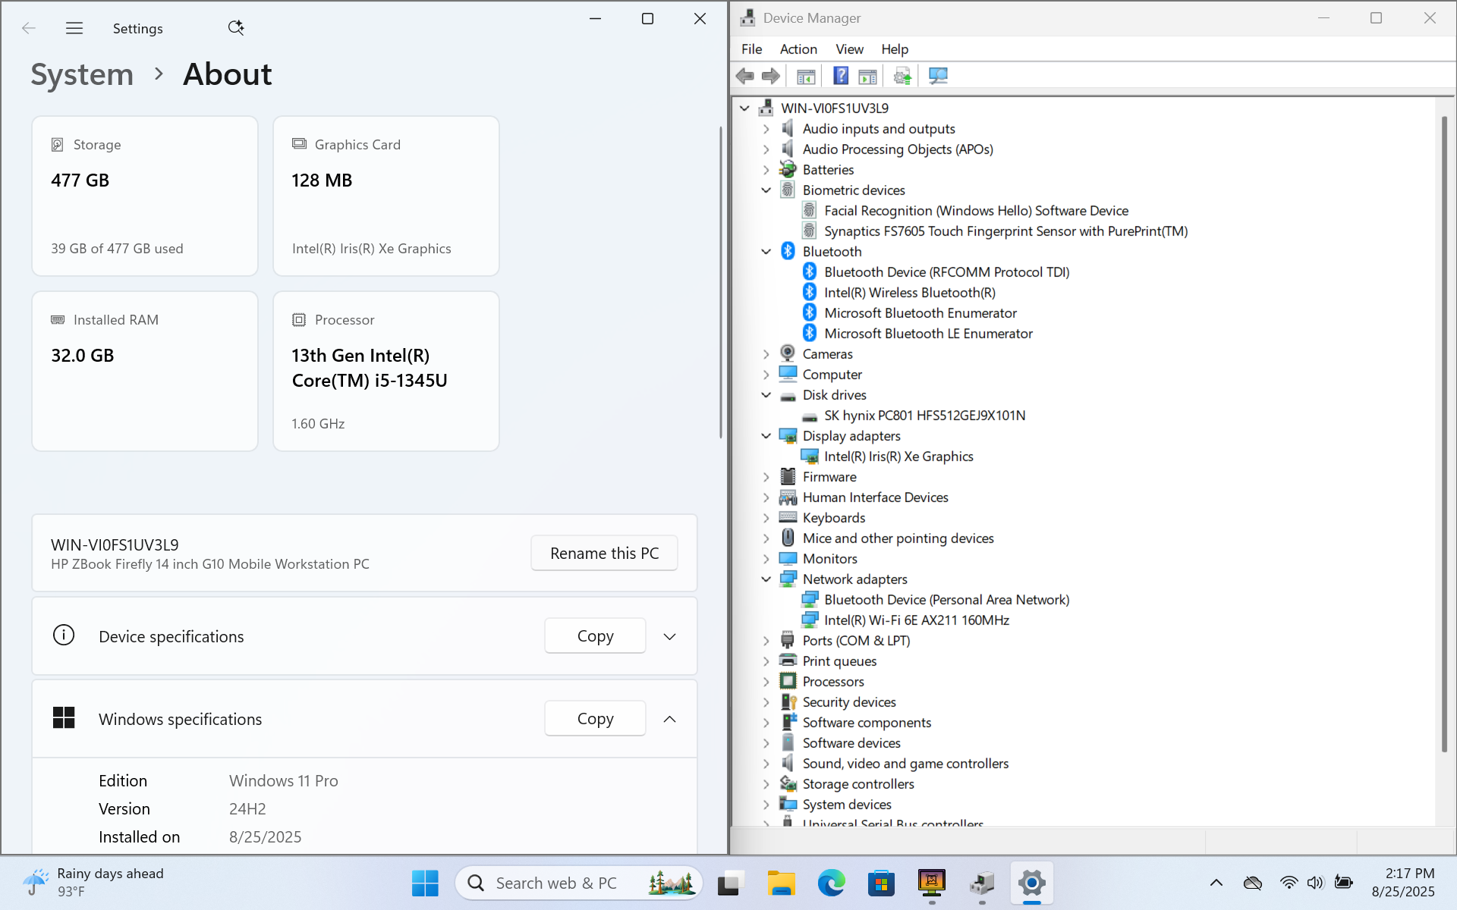The width and height of the screenshot is (1457, 910).
Task: Open weather widget Rainy days ahead
Action: pyautogui.click(x=93, y=883)
